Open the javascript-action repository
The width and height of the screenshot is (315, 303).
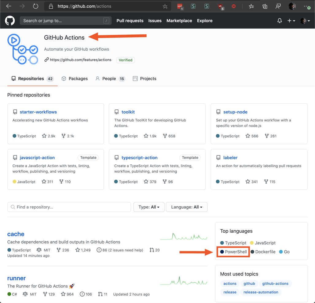point(37,158)
